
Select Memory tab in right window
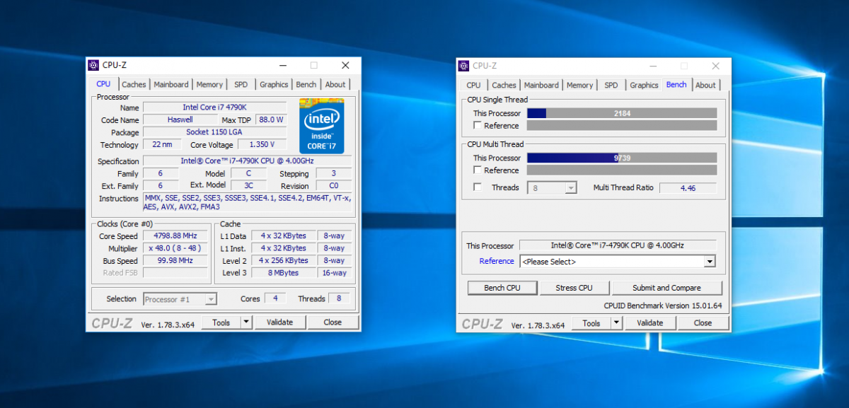click(579, 86)
